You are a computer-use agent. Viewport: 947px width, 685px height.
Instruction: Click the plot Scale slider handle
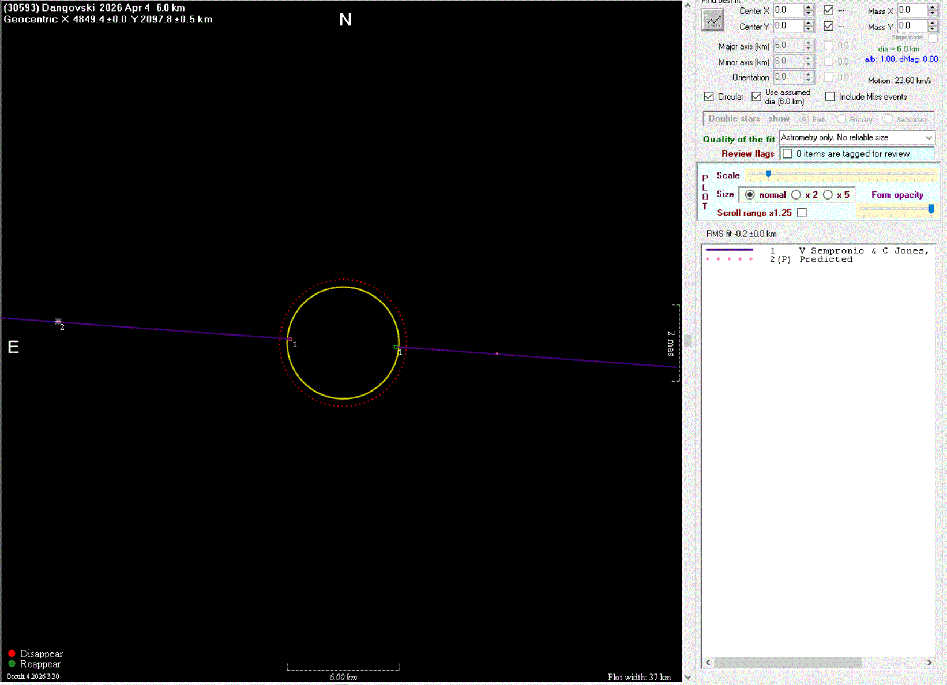tap(768, 174)
